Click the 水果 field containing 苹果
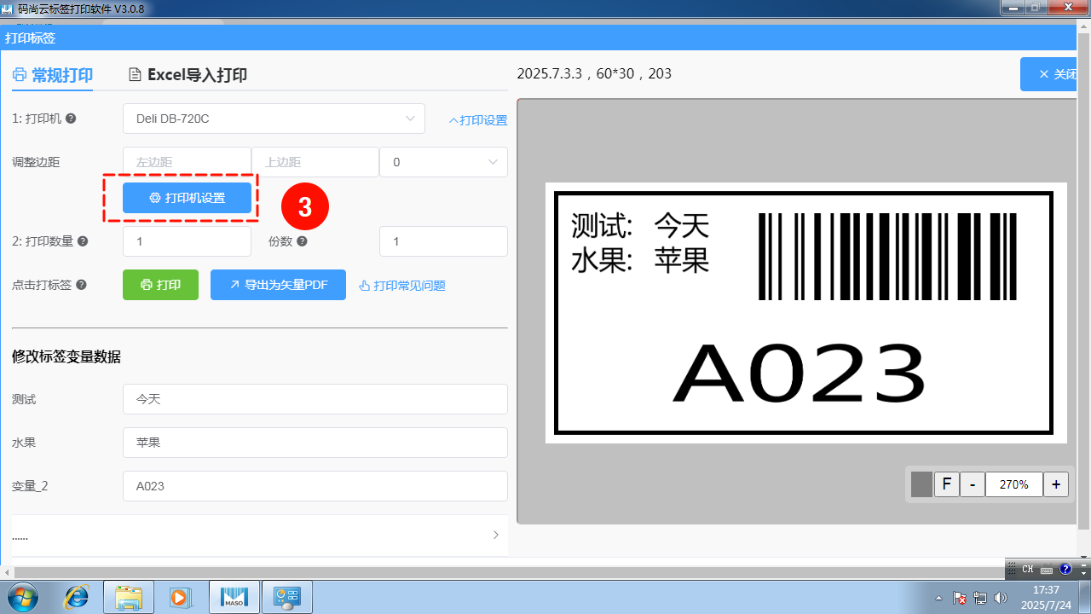Viewport: 1091px width, 614px height. [315, 443]
